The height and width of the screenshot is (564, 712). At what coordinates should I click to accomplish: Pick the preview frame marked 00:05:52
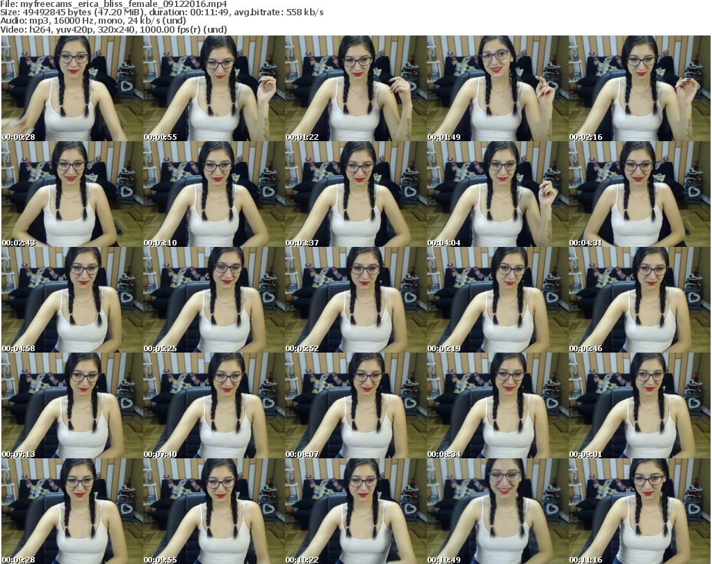click(x=355, y=300)
